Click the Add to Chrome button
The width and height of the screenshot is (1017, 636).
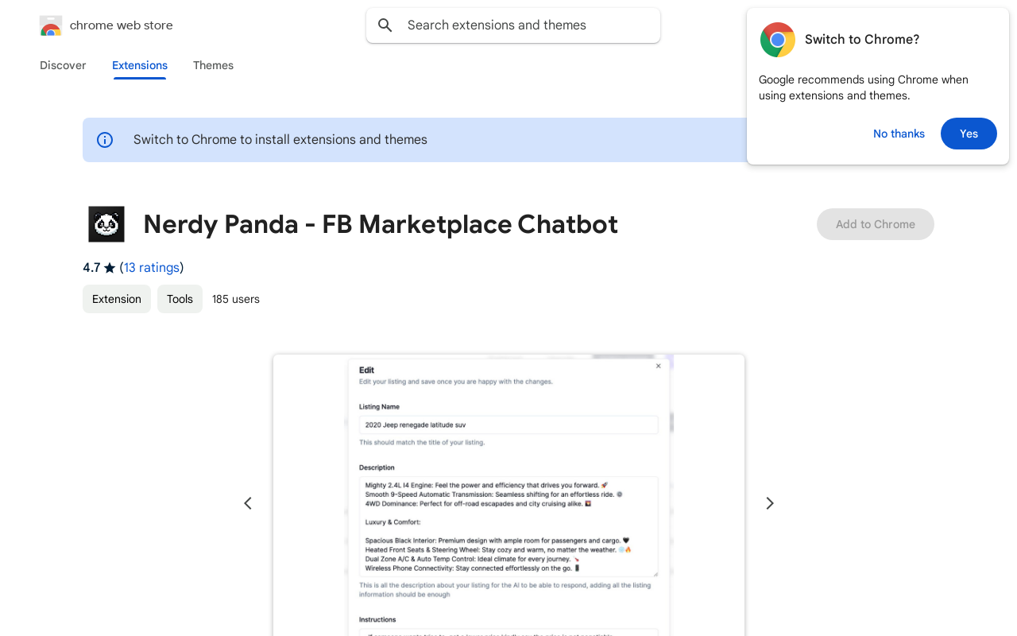tap(875, 224)
